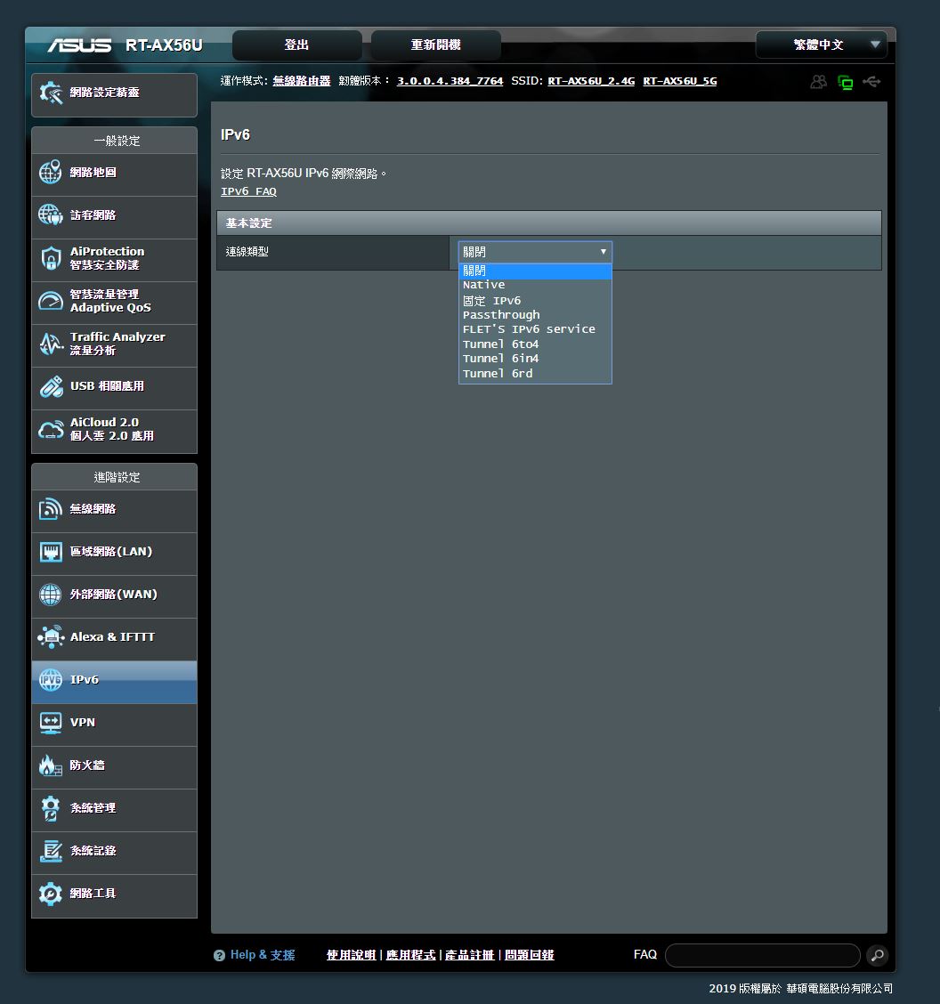Open the IPv6 FAQ link
940x1004 pixels.
[x=248, y=191]
